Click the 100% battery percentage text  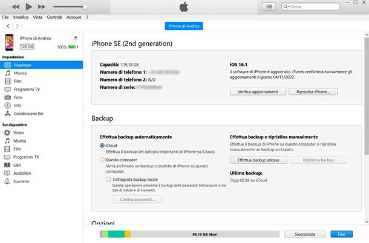[x=62, y=47]
